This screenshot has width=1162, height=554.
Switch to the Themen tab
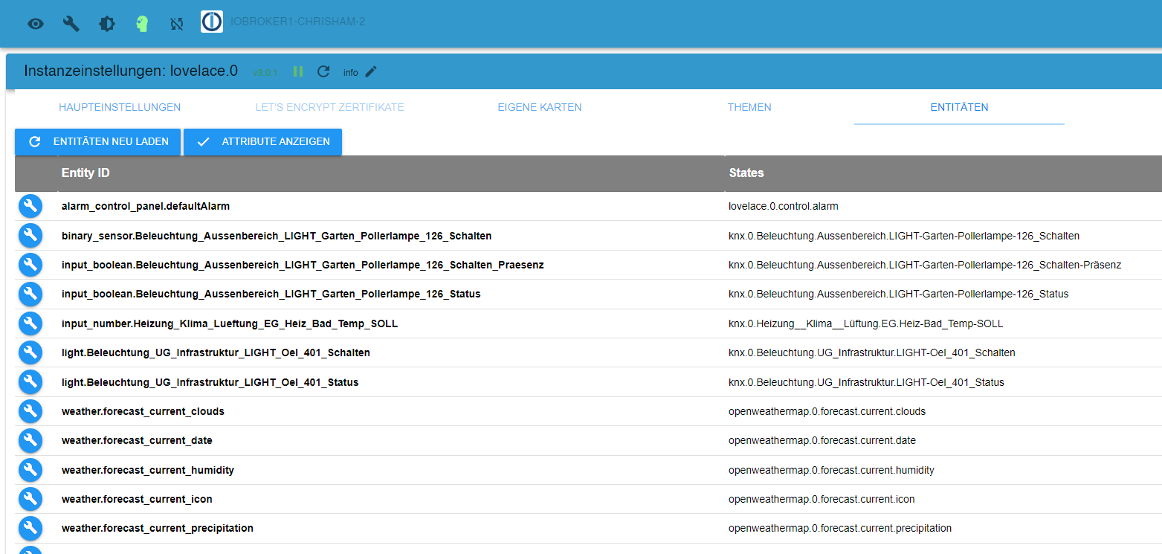click(x=749, y=107)
